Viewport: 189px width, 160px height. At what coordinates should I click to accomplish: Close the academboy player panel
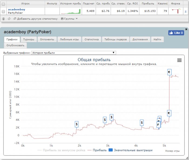pyautogui.click(x=186, y=29)
